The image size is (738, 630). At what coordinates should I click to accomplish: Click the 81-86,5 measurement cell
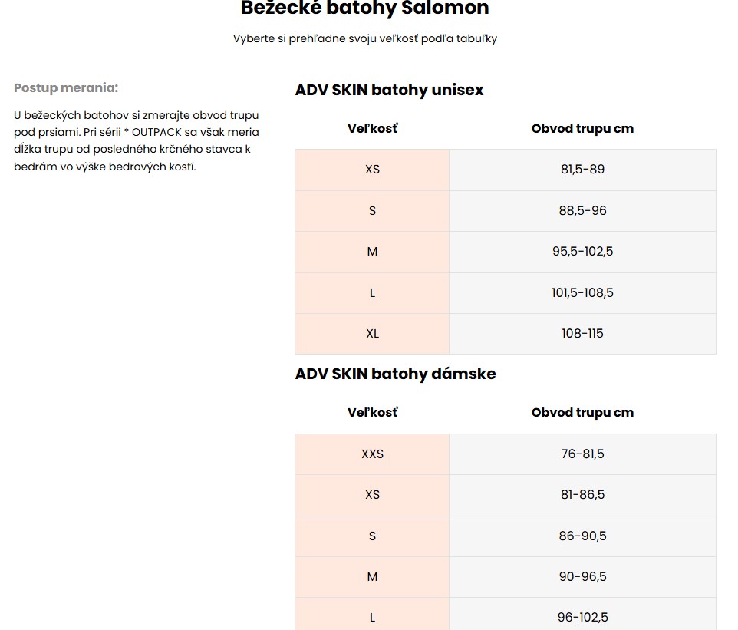(583, 496)
